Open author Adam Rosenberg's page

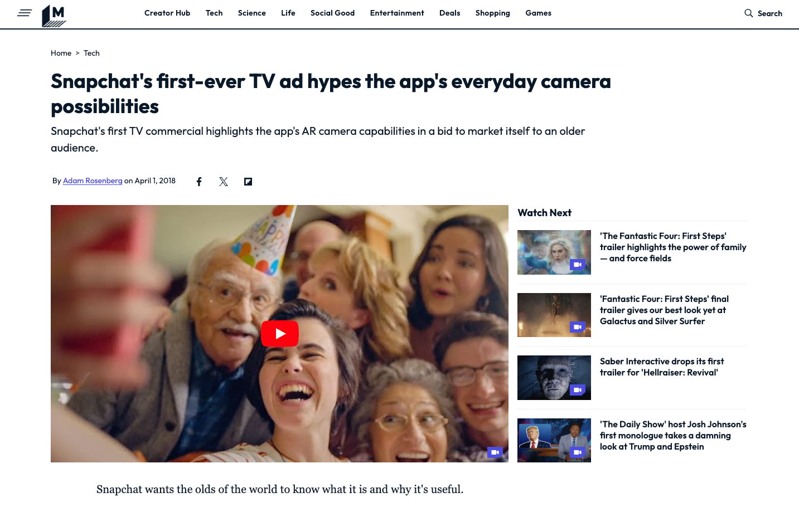(93, 181)
